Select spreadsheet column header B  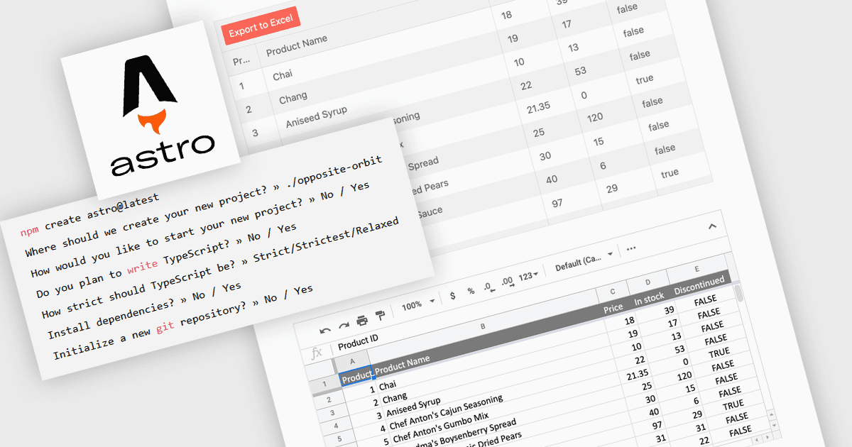coord(483,326)
